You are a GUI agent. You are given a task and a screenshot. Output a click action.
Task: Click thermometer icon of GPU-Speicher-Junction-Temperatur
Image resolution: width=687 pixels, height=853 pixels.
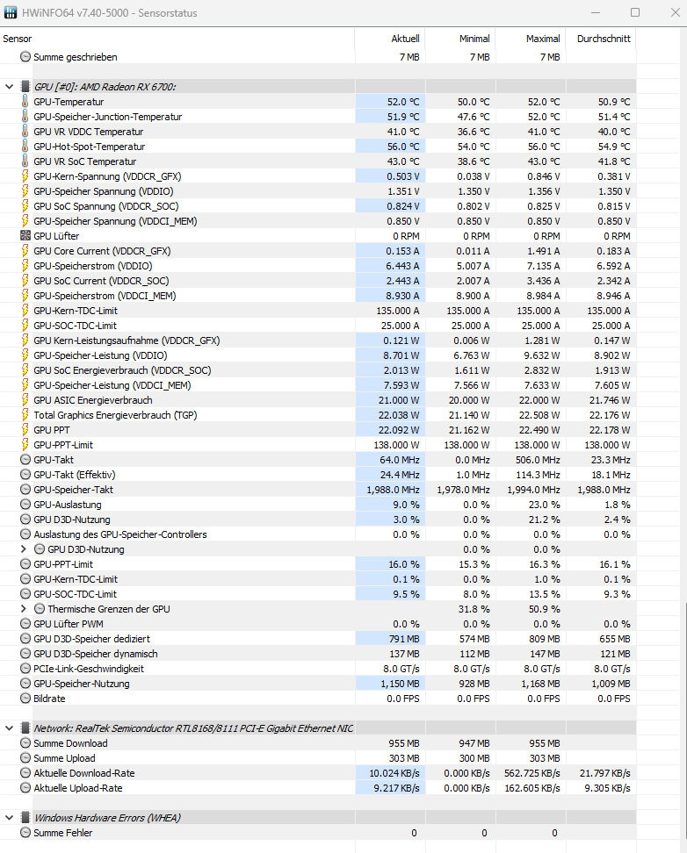[x=25, y=117]
